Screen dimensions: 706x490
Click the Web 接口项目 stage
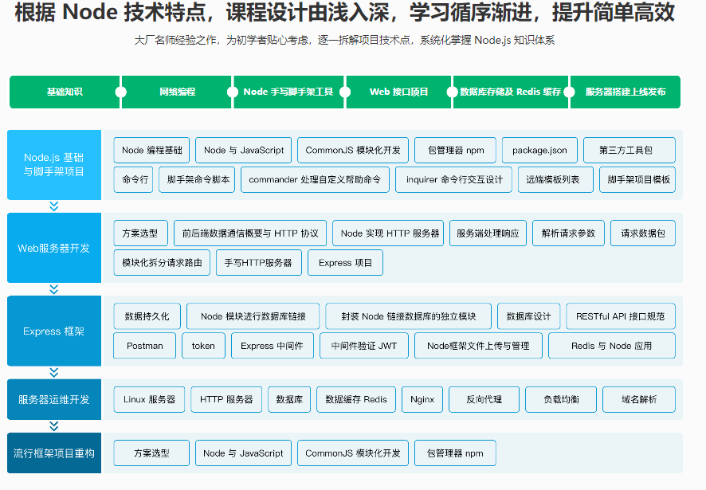point(398,92)
